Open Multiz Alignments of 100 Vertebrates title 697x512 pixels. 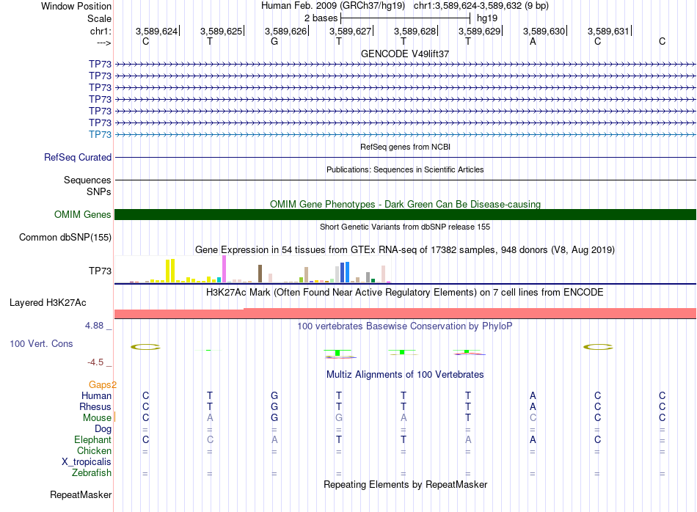pyautogui.click(x=405, y=375)
